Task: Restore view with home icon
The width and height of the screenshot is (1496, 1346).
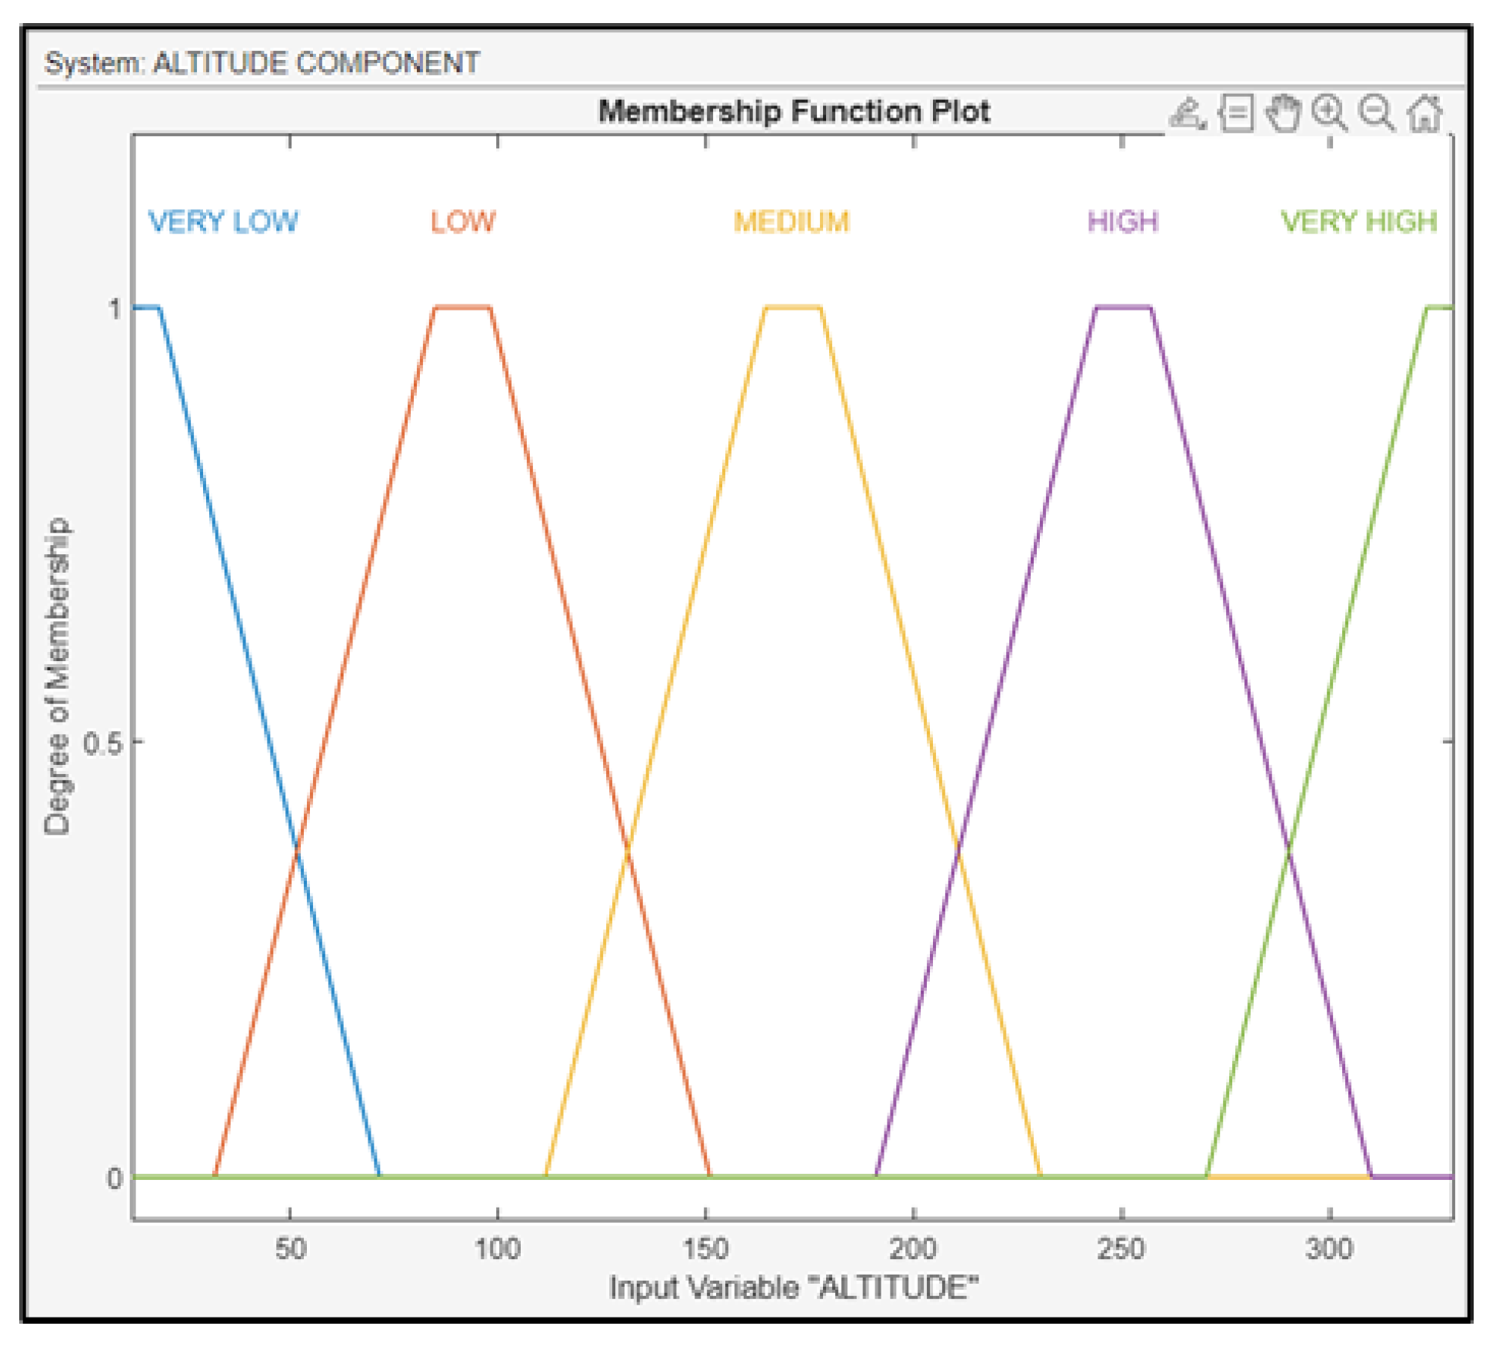Action: pyautogui.click(x=1424, y=115)
